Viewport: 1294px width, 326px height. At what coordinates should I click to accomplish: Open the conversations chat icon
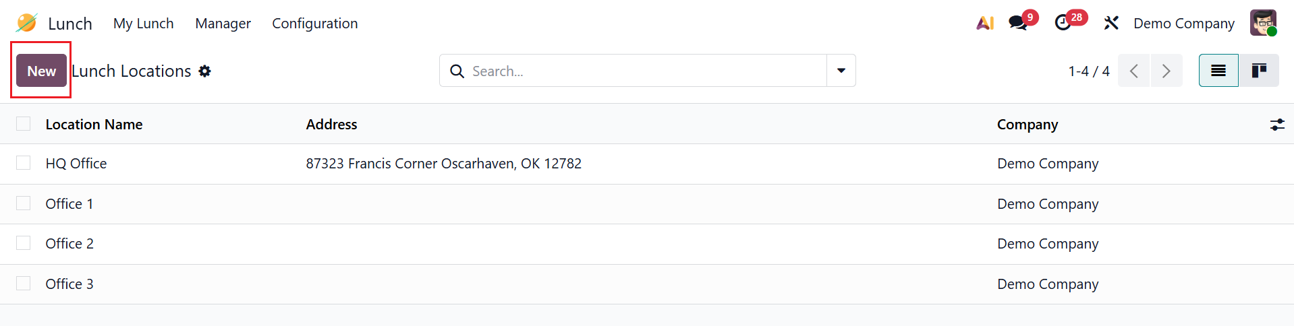[x=1018, y=23]
